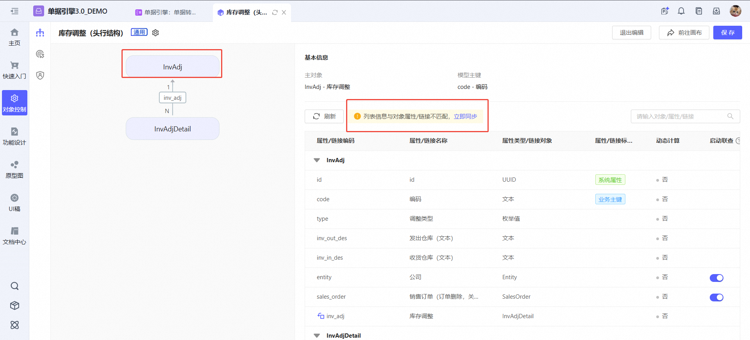Expand the InvAdjDetail group row

317,335
